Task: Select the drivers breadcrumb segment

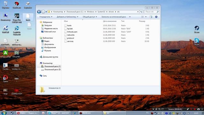Action: (x=111, y=12)
